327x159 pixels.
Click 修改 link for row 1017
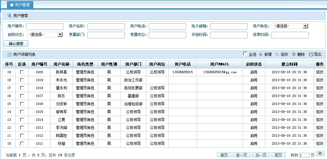point(320,96)
